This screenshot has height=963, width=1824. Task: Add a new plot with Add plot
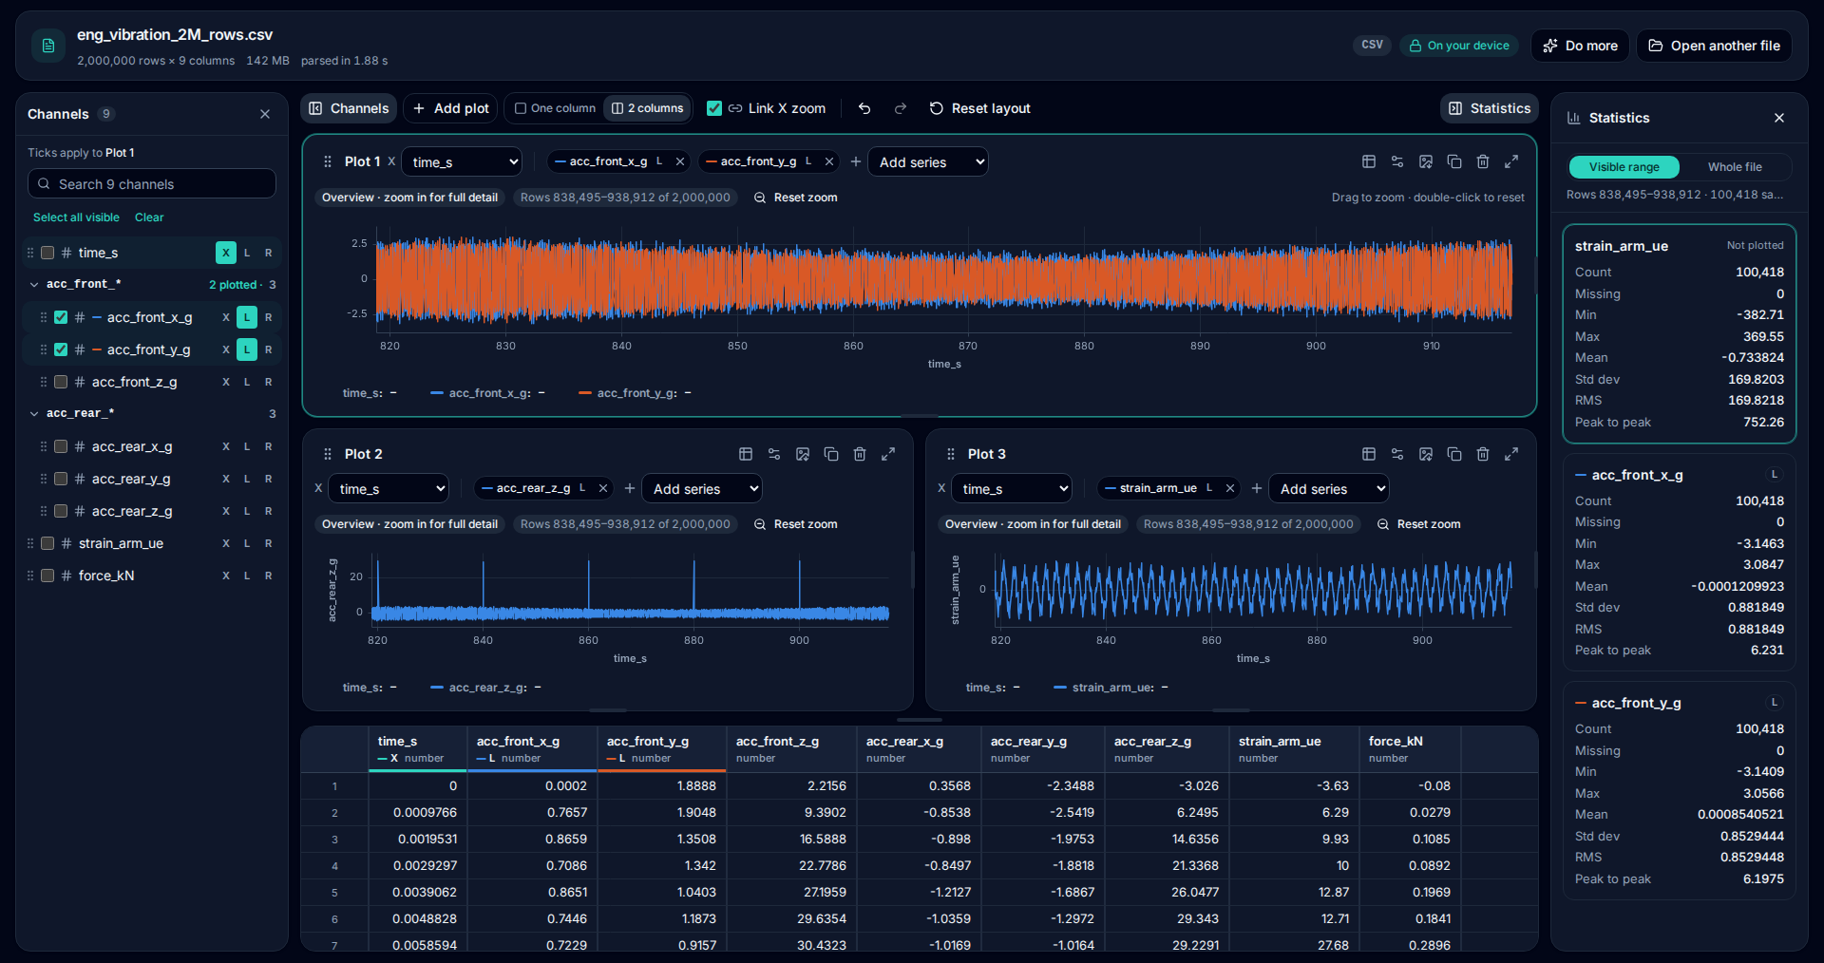click(x=451, y=108)
